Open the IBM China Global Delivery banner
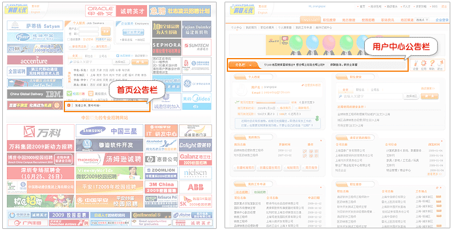The height and width of the screenshot is (234, 456). (35, 94)
